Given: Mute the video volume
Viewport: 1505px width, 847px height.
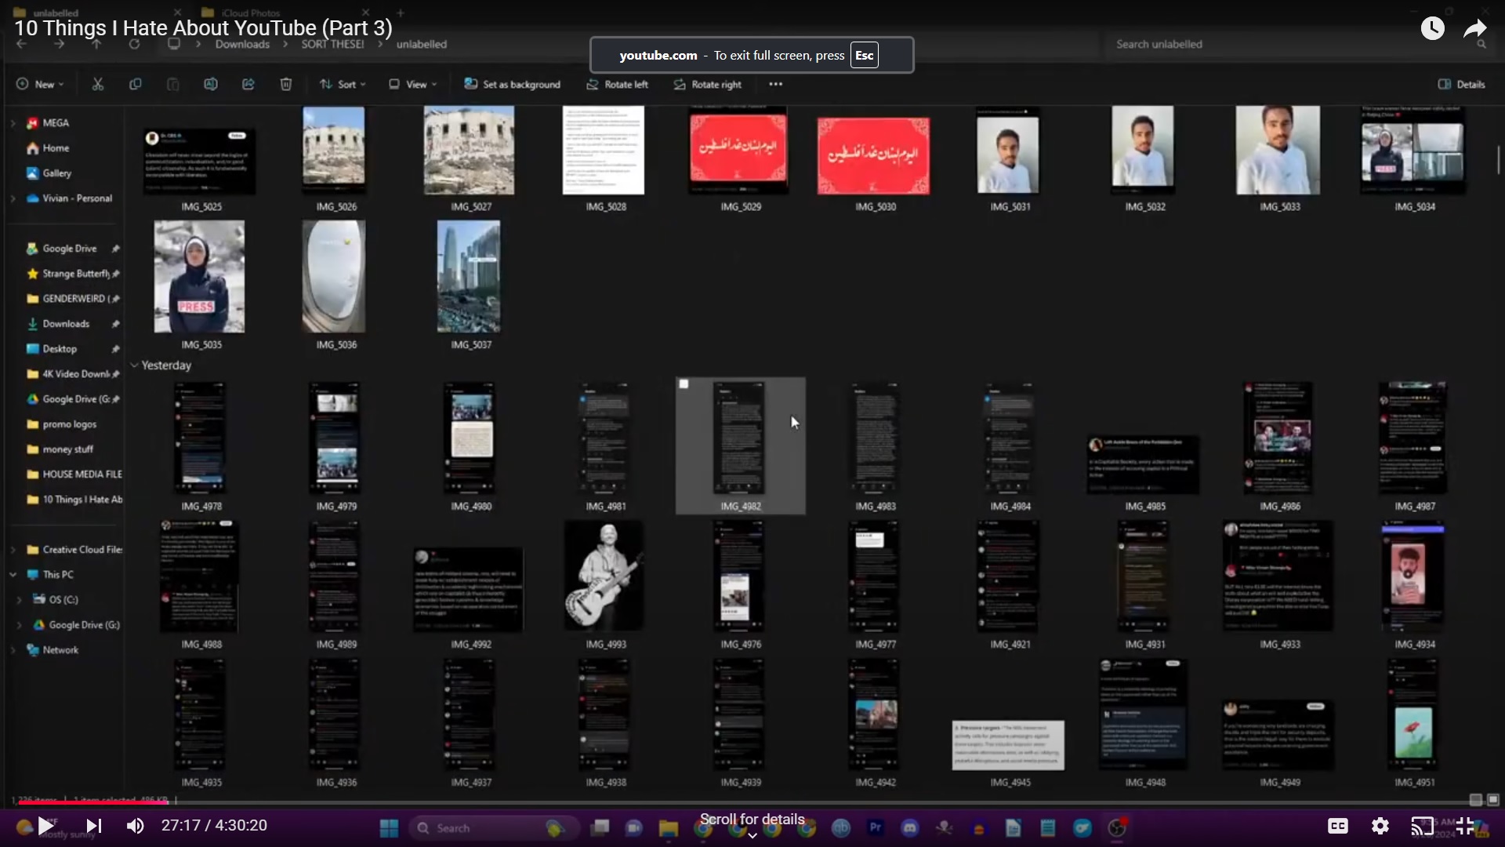Looking at the screenshot, I should 136,826.
